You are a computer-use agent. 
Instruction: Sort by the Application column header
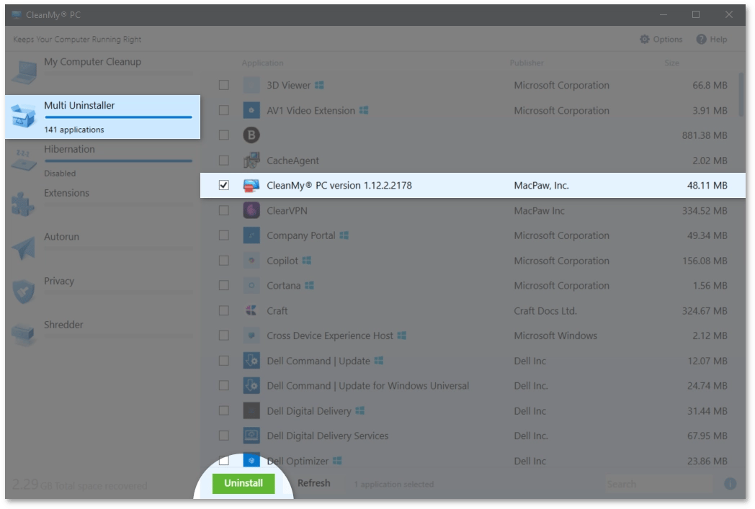[x=262, y=63]
